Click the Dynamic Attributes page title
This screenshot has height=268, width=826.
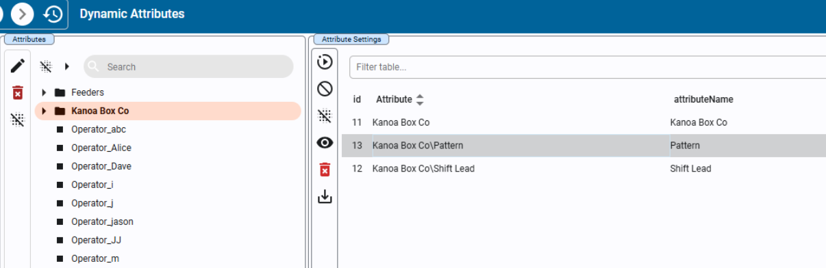pos(132,14)
